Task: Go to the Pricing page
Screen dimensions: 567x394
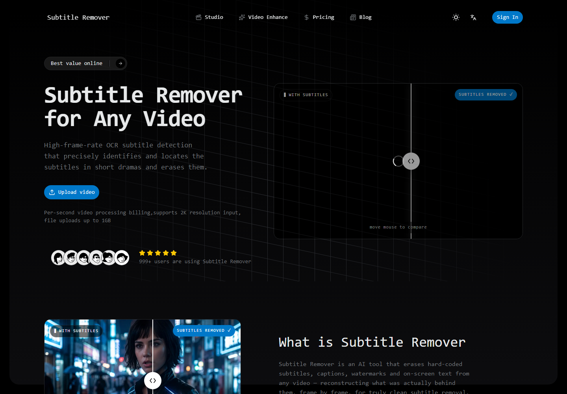Action: coord(319,17)
